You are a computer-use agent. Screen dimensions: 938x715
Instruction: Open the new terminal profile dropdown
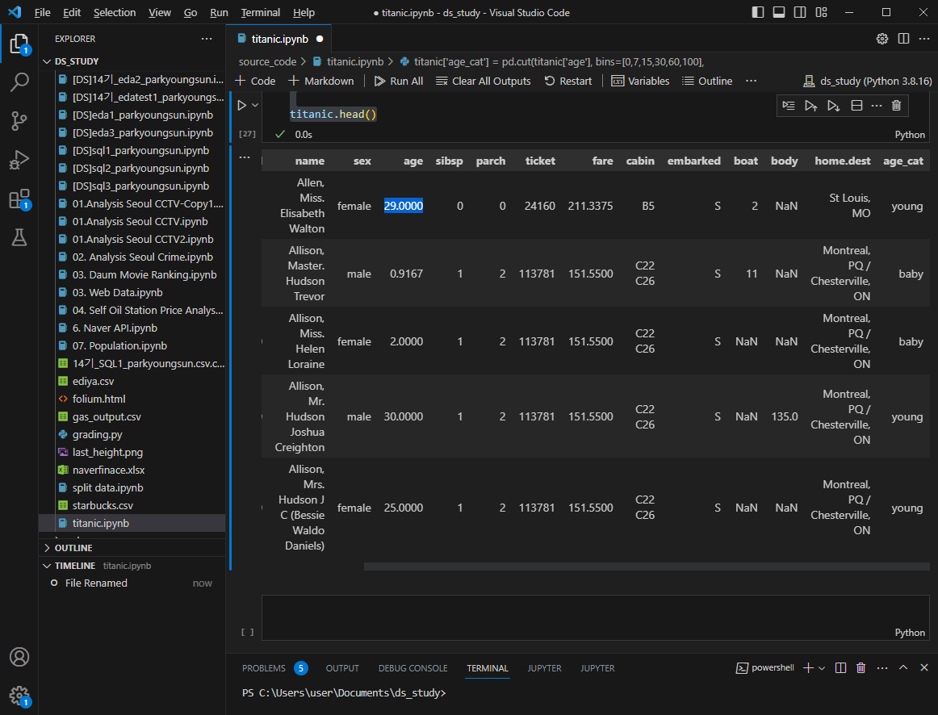click(822, 667)
